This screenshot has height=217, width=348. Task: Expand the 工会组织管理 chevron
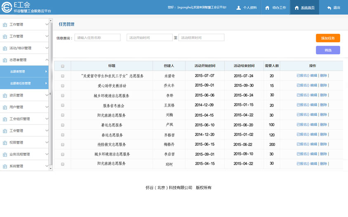(47, 118)
